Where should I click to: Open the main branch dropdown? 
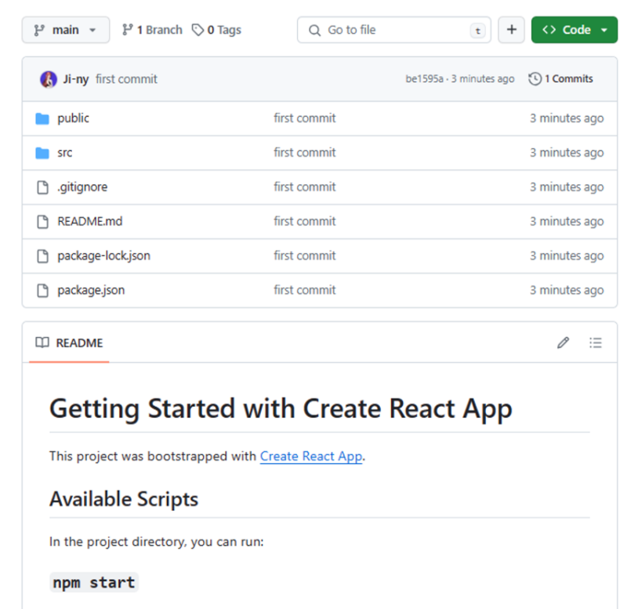tap(65, 30)
